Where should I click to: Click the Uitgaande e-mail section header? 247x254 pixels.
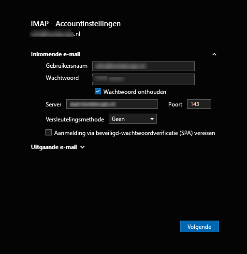(54, 147)
